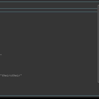
Task: Click the topmost teal border line
Action: coord(49,2)
